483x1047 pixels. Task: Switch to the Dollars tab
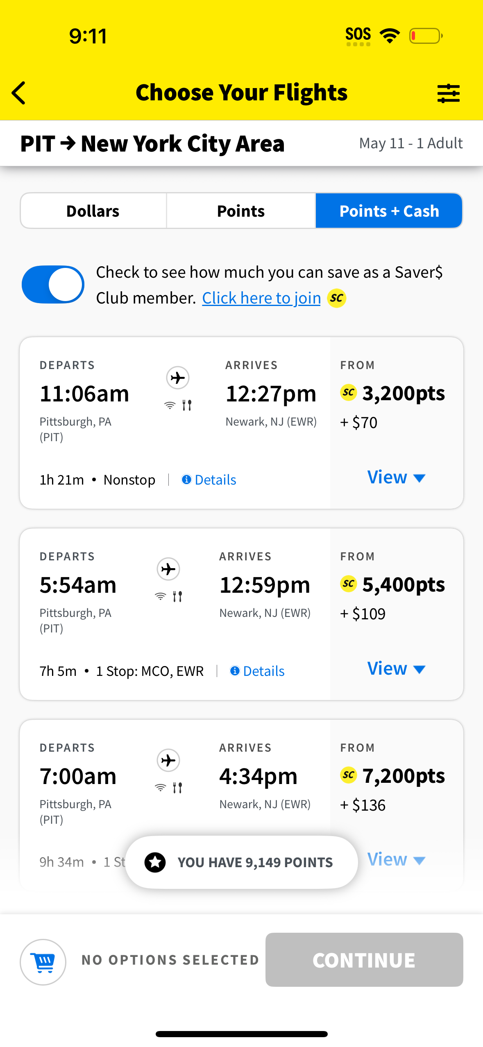93,211
